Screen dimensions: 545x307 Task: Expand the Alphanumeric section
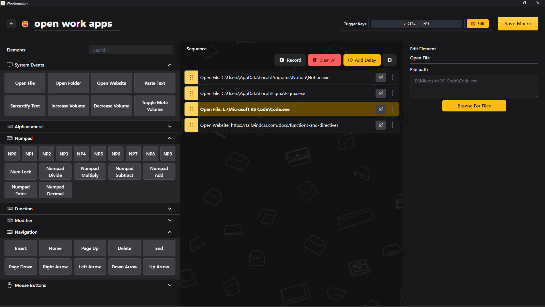click(170, 126)
